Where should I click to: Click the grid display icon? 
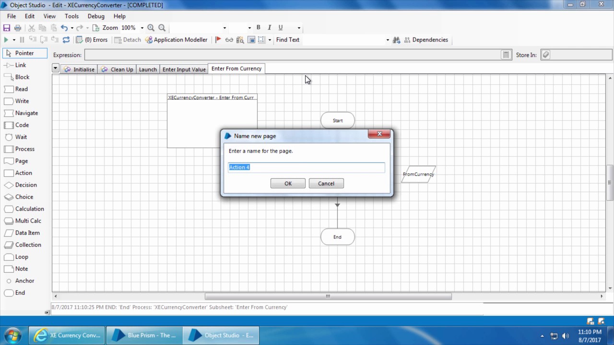pos(262,40)
